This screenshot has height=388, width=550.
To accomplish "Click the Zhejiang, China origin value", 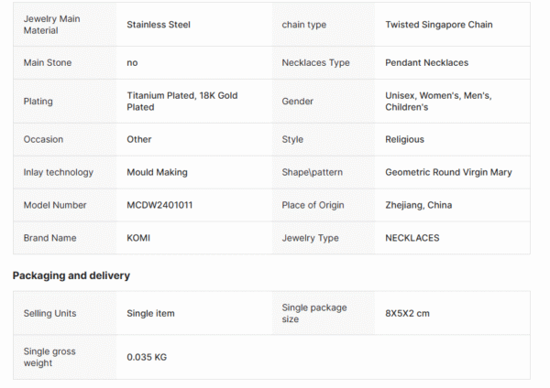I will pyautogui.click(x=418, y=205).
